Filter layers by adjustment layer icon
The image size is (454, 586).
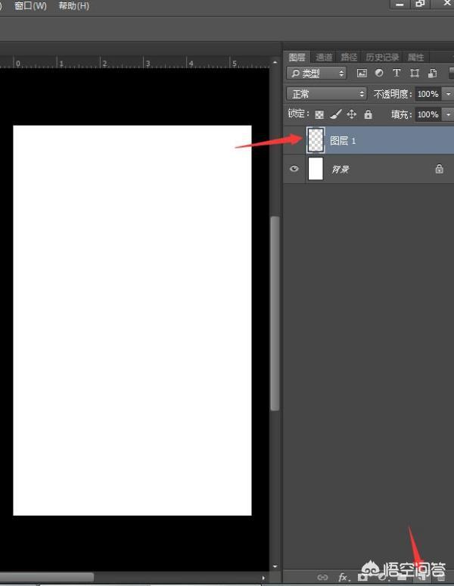(x=379, y=73)
